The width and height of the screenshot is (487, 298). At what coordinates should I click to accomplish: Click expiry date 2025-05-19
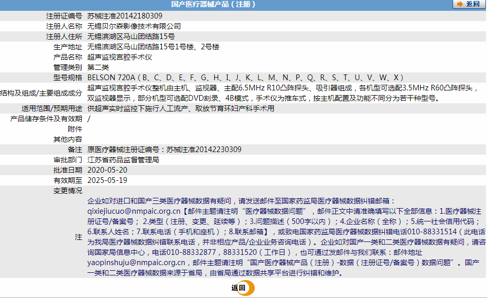tap(107, 180)
